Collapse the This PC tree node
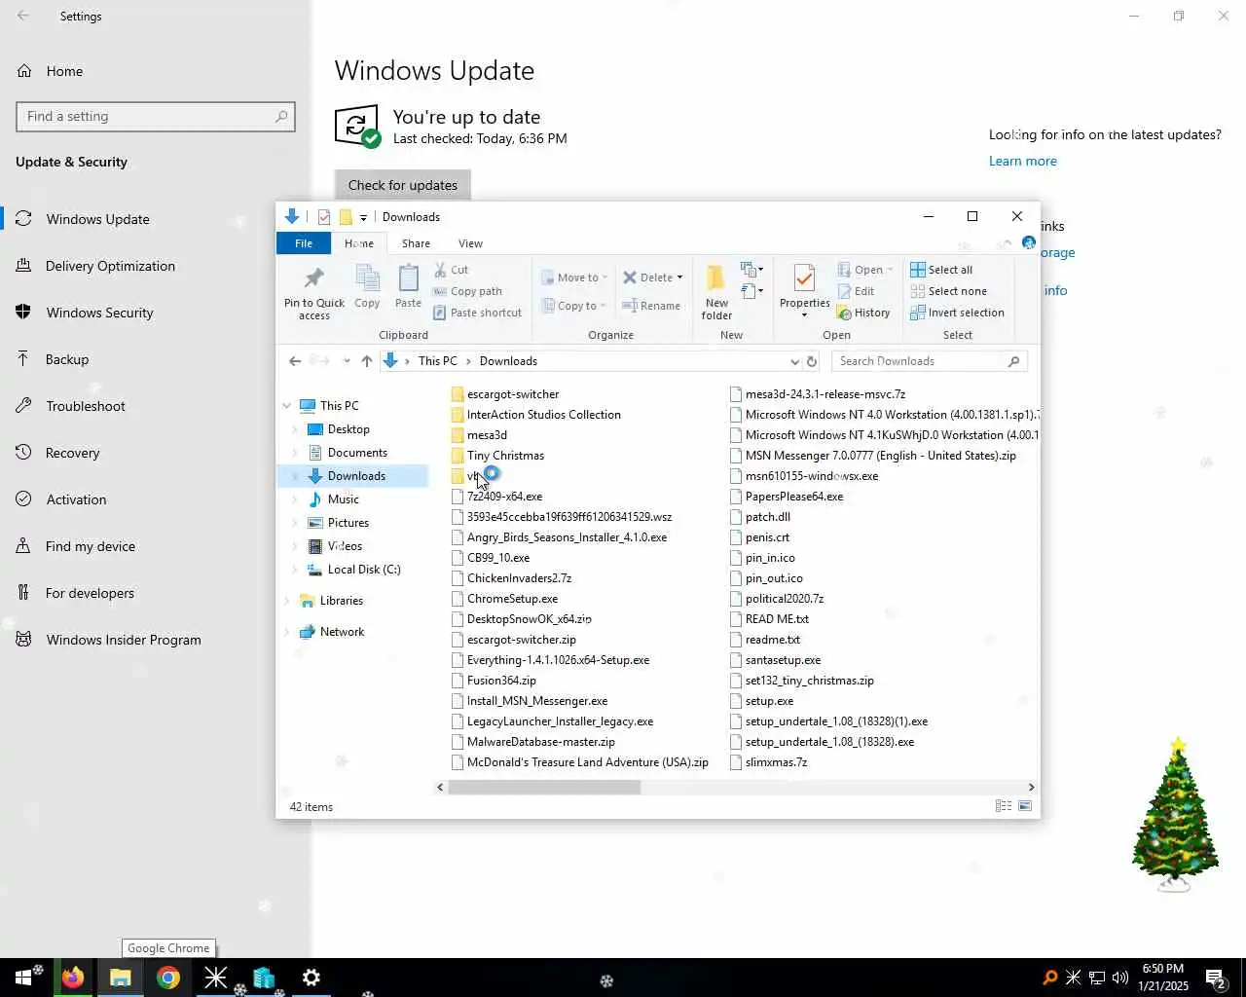Image resolution: width=1246 pixels, height=997 pixels. [287, 406]
